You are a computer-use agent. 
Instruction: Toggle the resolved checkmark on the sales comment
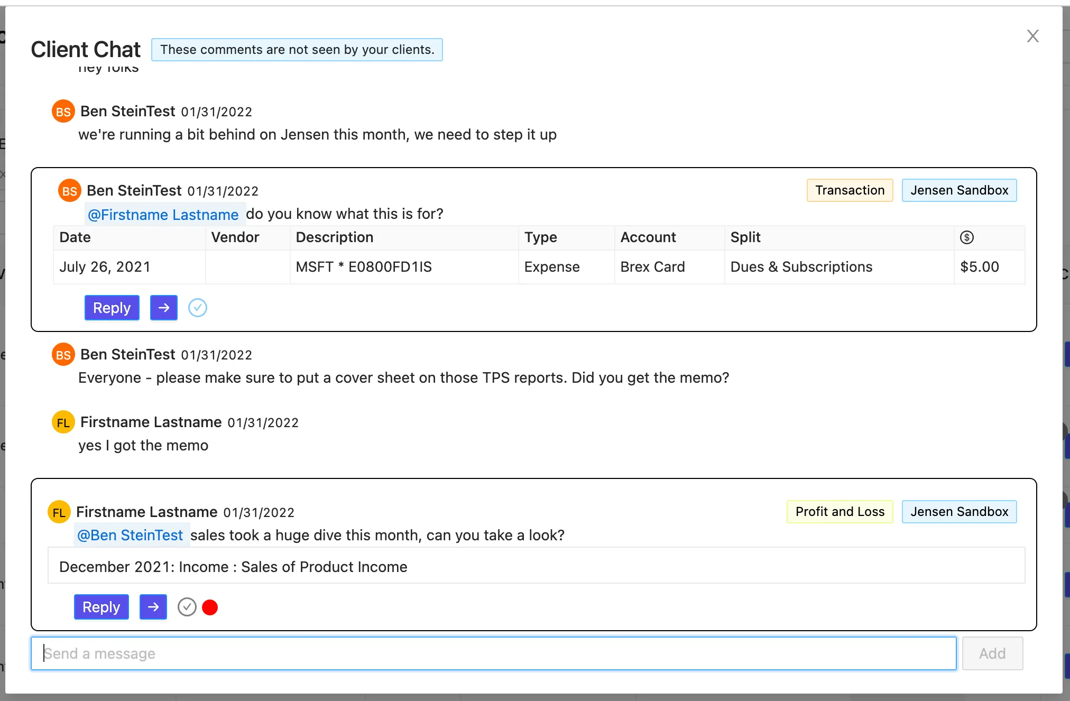coord(187,607)
